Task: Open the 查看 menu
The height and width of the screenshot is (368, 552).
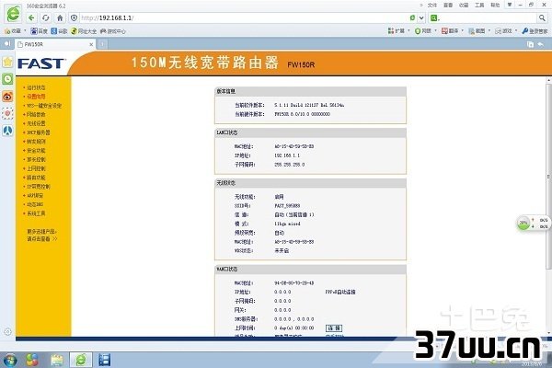Action: 448,5
